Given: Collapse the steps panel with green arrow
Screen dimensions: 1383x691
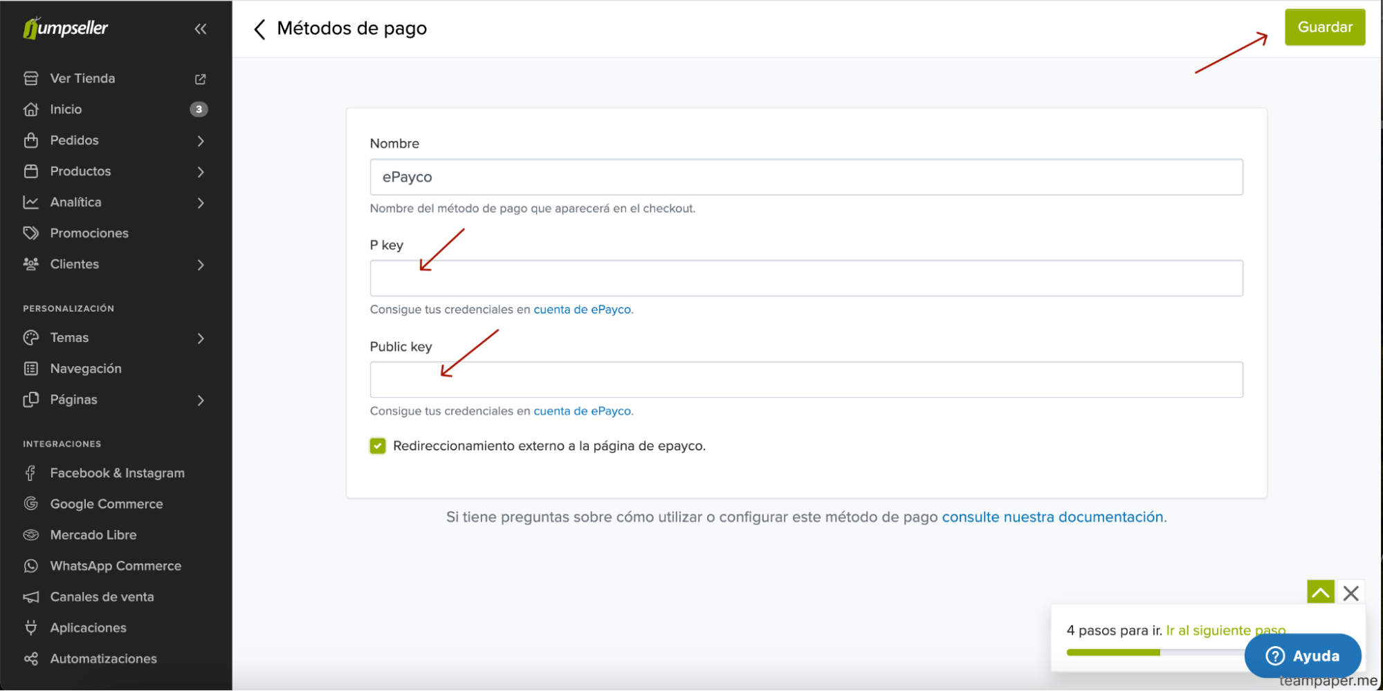Looking at the screenshot, I should 1320,593.
